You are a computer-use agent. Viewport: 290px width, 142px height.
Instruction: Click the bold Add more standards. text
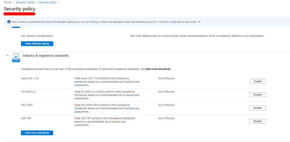click(158, 69)
